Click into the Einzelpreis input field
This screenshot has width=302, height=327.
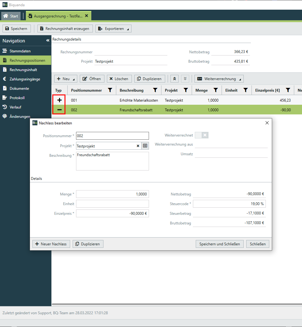tap(113, 214)
